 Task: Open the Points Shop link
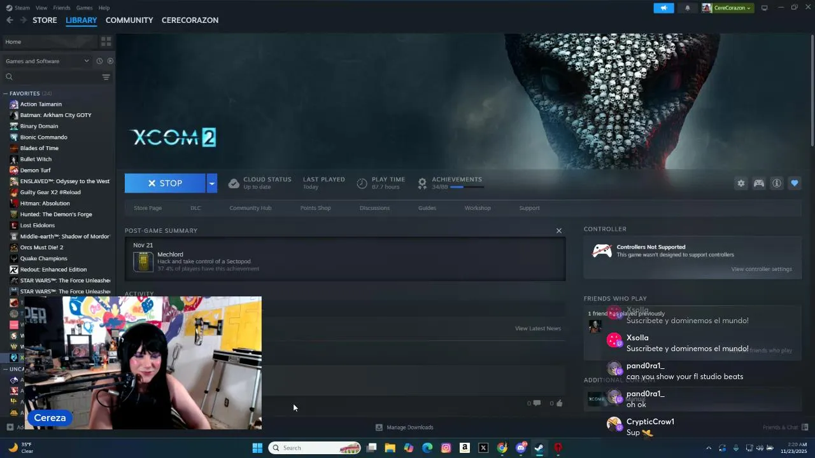[x=315, y=208]
